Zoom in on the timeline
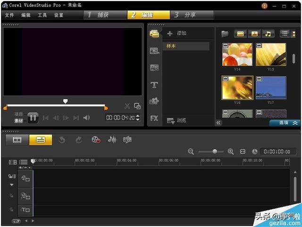 (231, 152)
